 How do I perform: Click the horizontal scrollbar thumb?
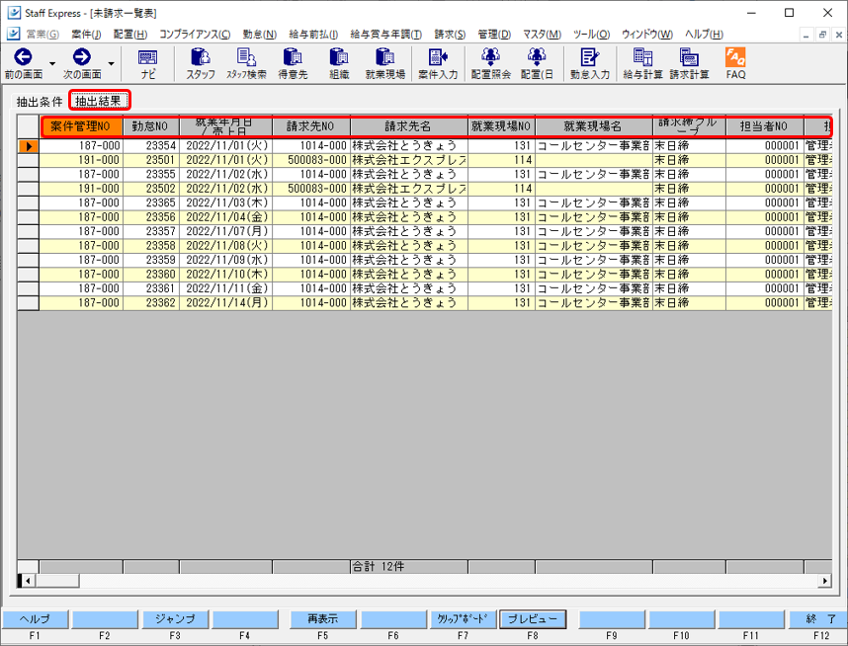[56, 581]
